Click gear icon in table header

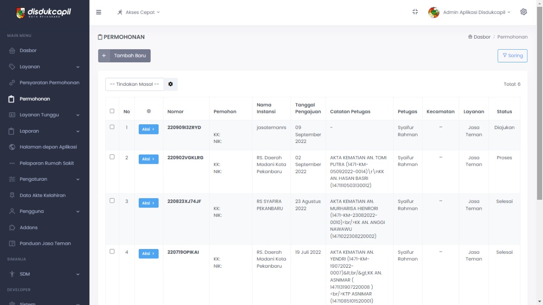pos(148,111)
